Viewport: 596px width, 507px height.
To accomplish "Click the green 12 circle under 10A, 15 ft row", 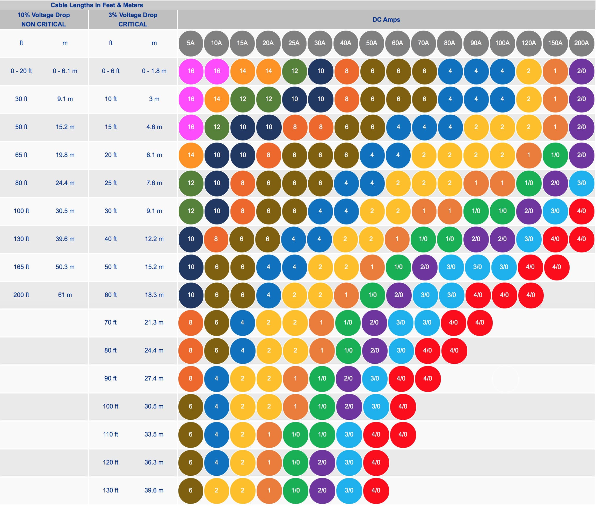I will (217, 127).
